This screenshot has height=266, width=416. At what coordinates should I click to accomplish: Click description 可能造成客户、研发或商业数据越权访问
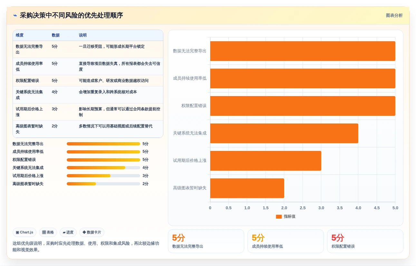click(114, 81)
